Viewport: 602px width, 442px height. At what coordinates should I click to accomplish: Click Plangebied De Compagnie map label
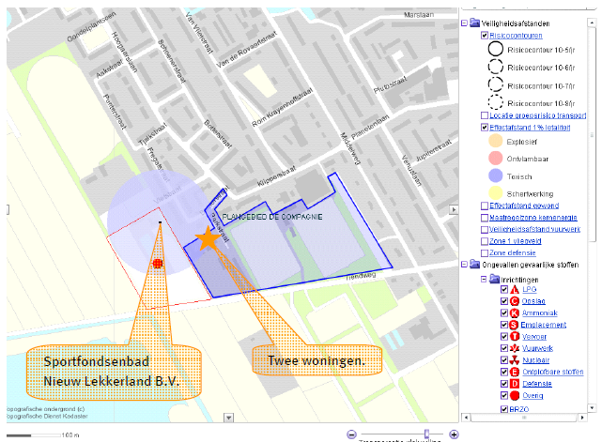(x=272, y=217)
